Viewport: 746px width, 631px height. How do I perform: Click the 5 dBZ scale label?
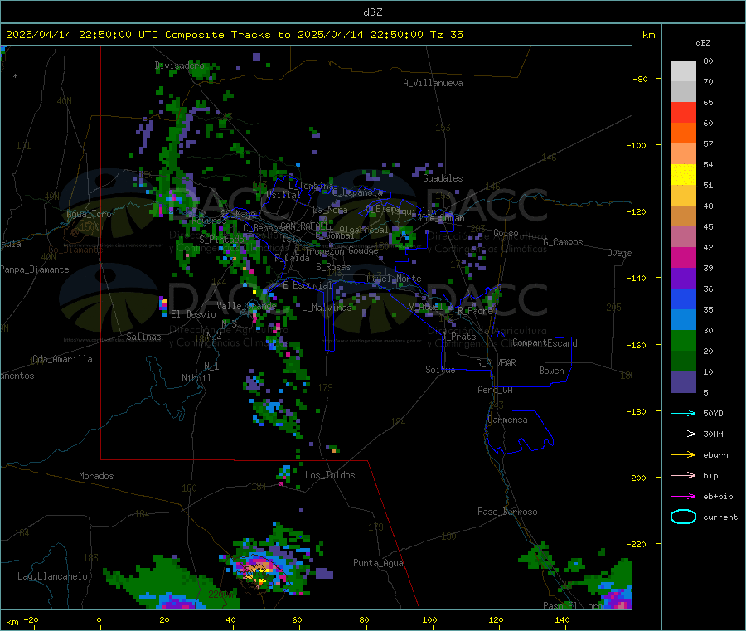pyautogui.click(x=705, y=392)
